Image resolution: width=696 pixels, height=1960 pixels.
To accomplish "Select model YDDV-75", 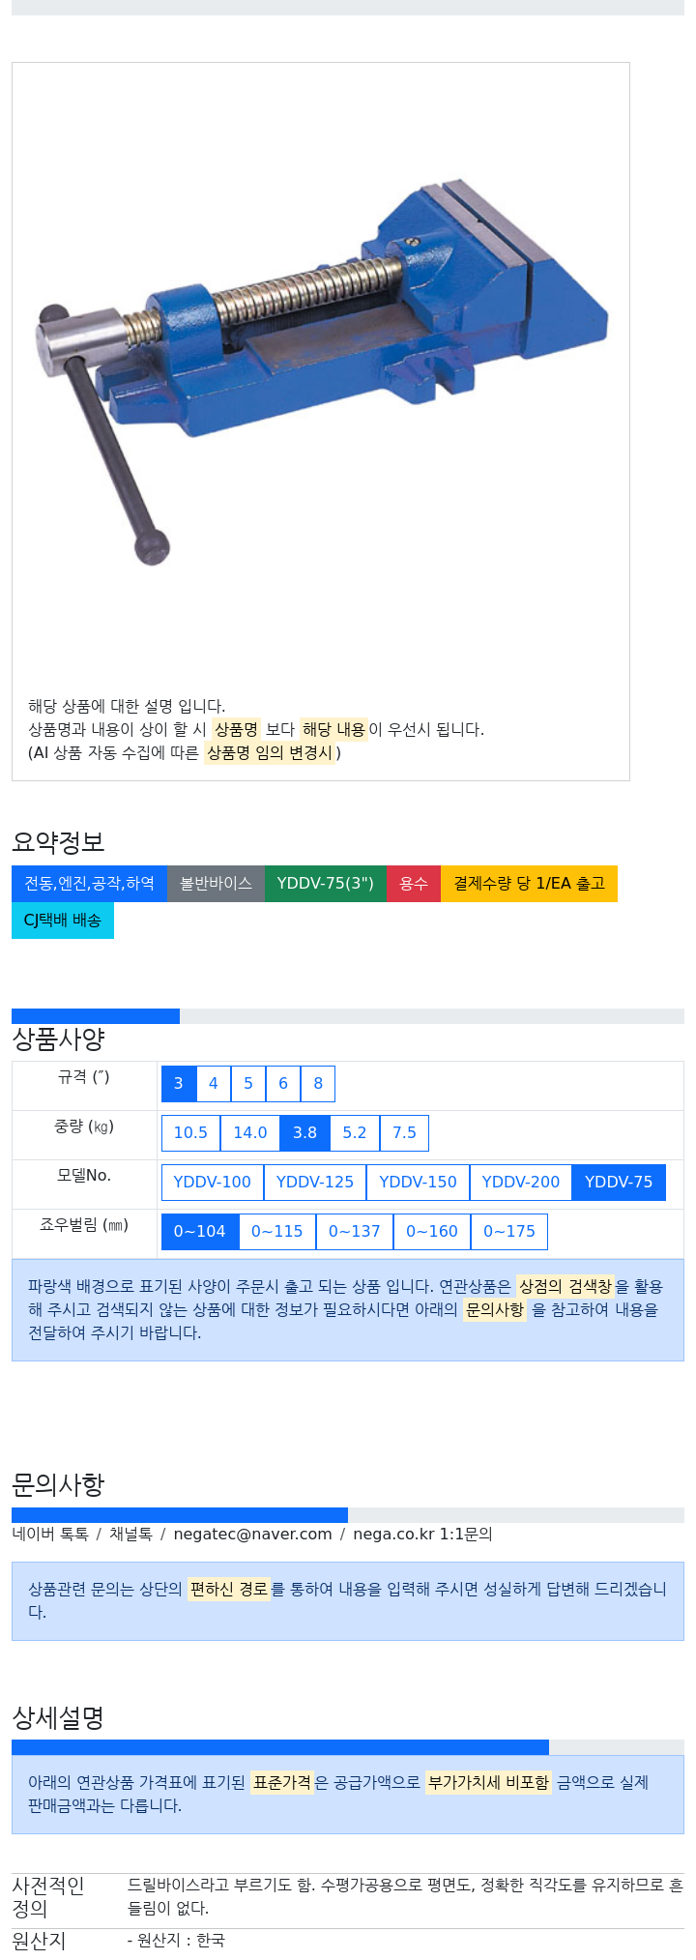I will click(619, 1183).
